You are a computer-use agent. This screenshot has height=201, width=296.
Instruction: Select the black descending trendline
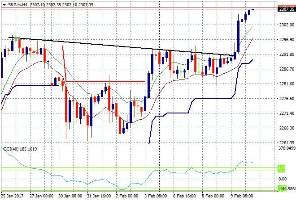coord(121,46)
